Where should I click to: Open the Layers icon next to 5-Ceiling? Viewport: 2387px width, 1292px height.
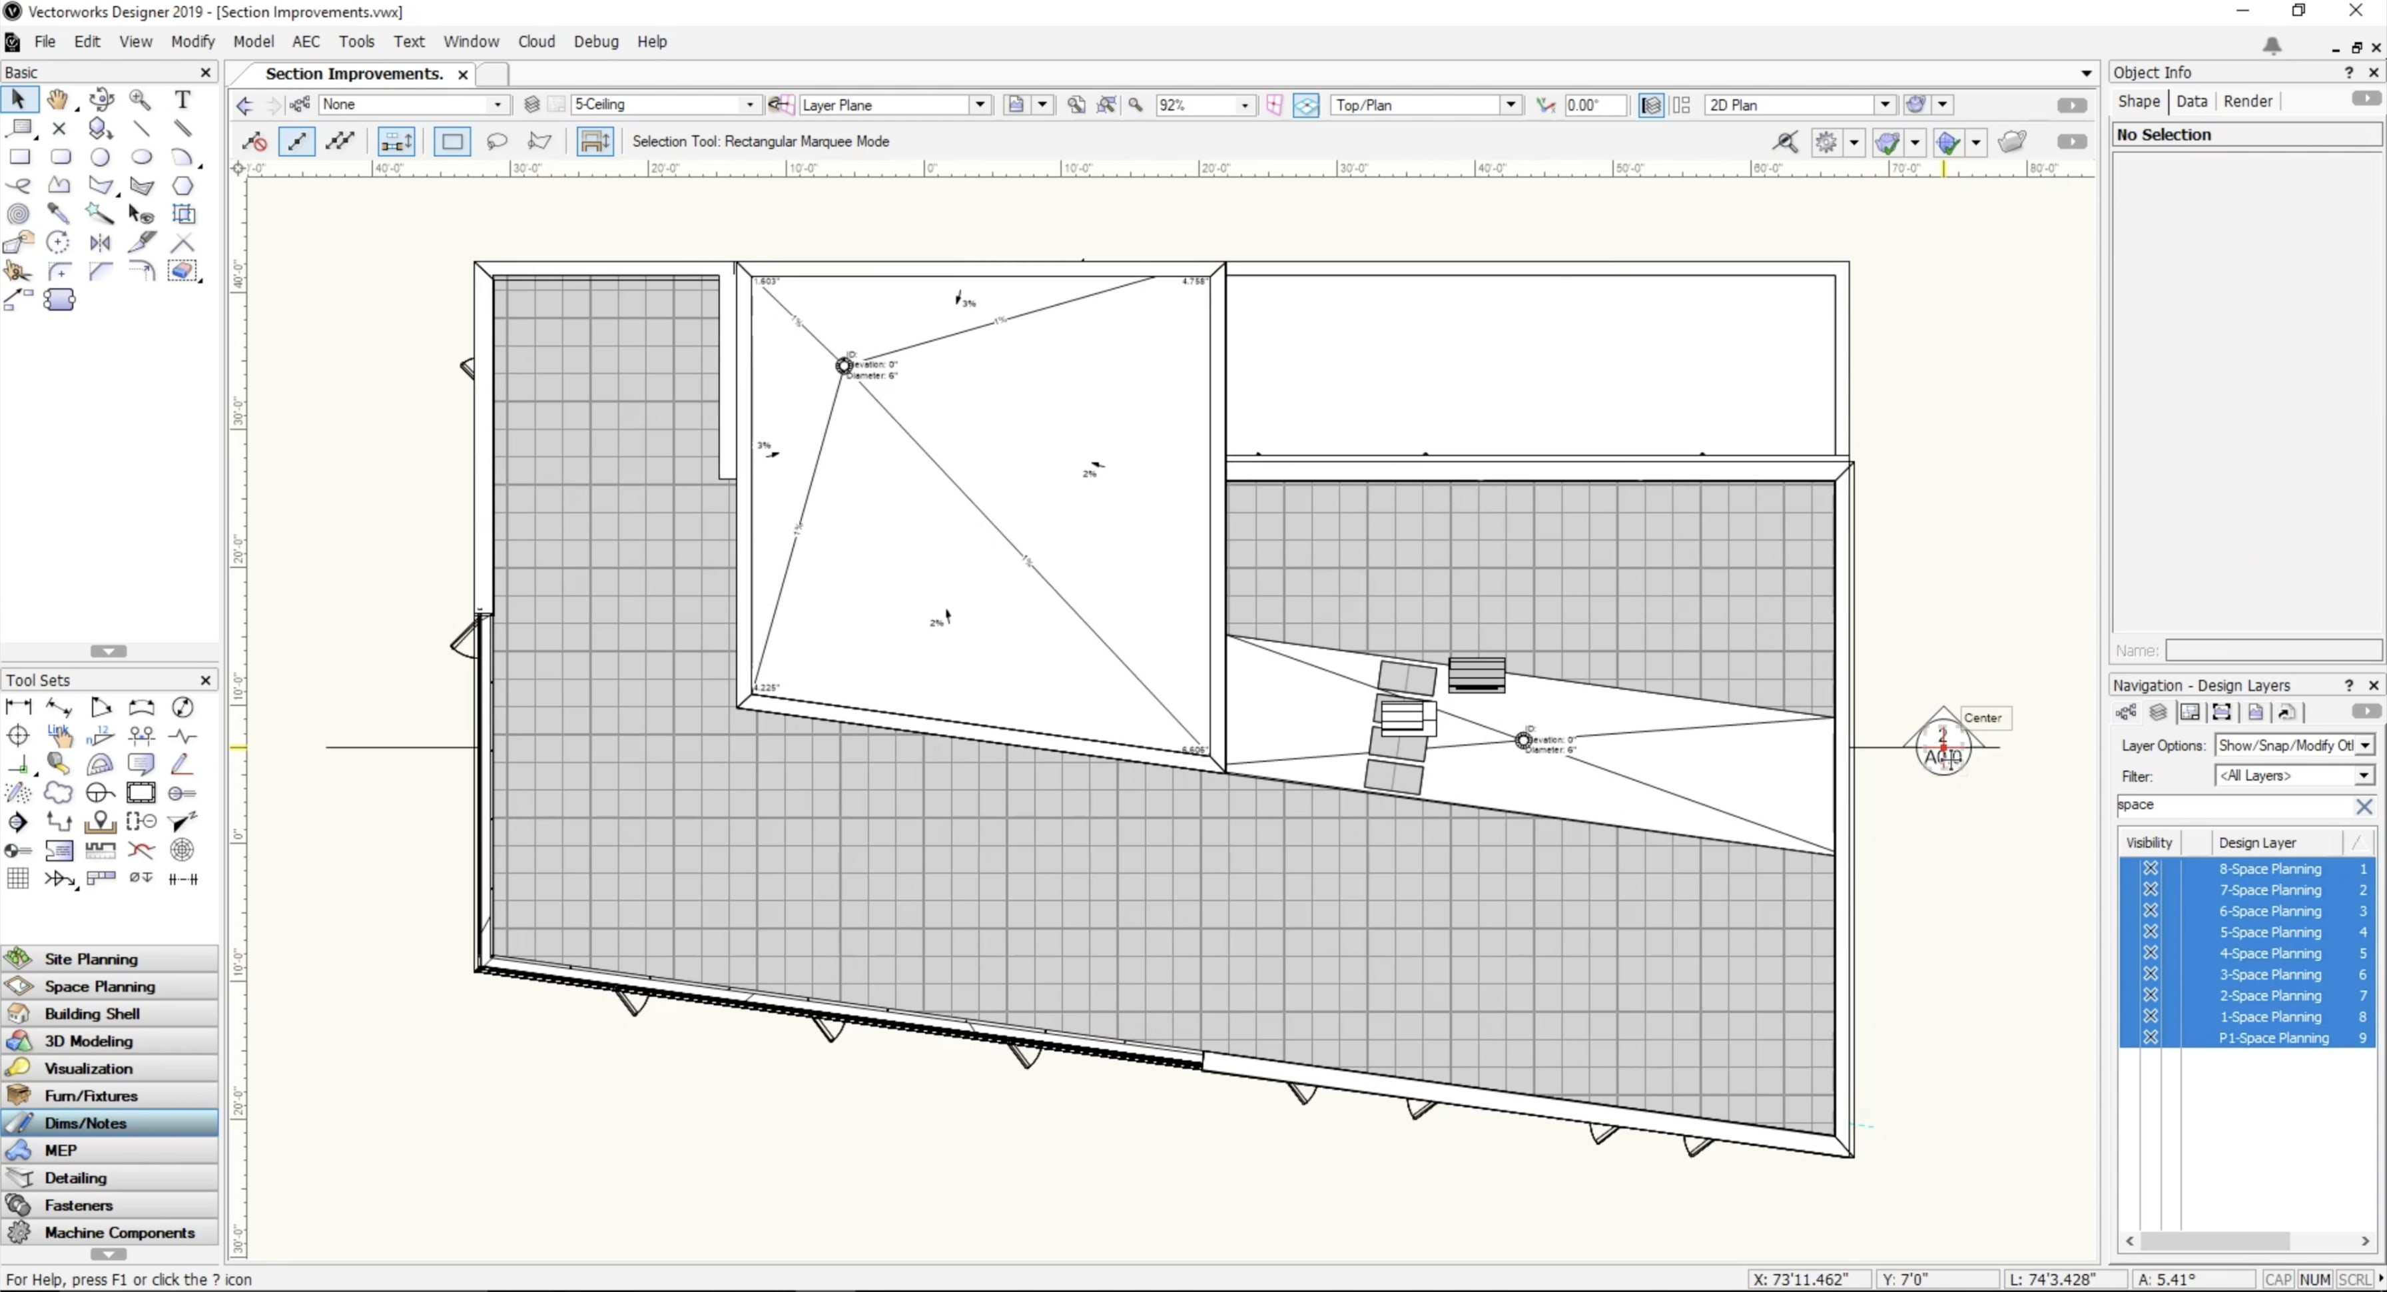(532, 105)
